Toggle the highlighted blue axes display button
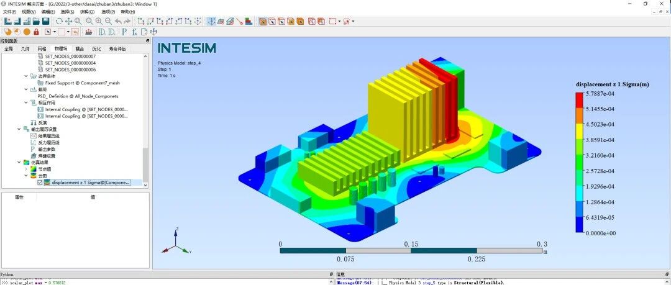Image resolution: width=671 pixels, height=285 pixels. [x=211, y=21]
